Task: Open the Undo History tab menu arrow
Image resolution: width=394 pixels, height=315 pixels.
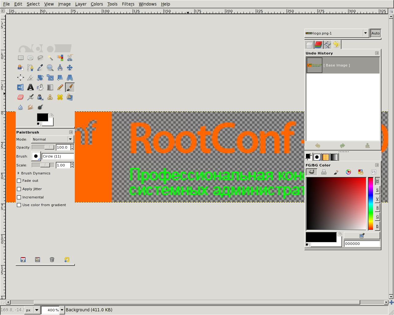Action: tap(377, 53)
